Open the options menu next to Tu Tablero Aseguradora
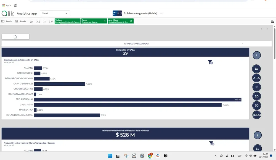Screen dimensions: 276x160 162,13
